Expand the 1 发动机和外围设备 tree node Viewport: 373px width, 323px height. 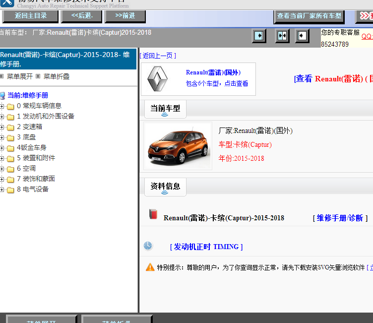point(2,117)
